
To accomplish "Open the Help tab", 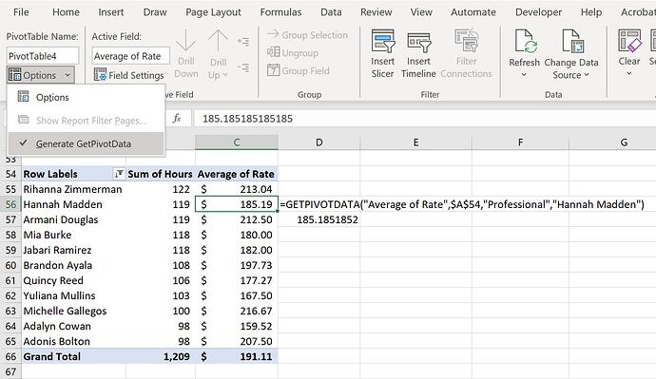I will 591,12.
